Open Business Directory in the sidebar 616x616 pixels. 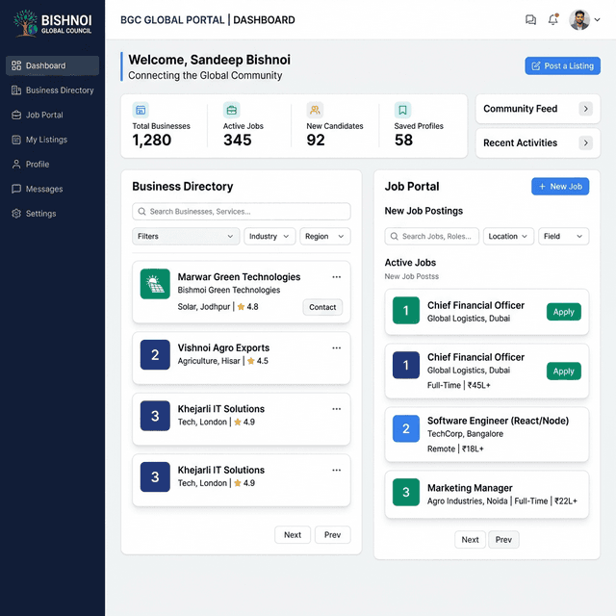pyautogui.click(x=52, y=90)
